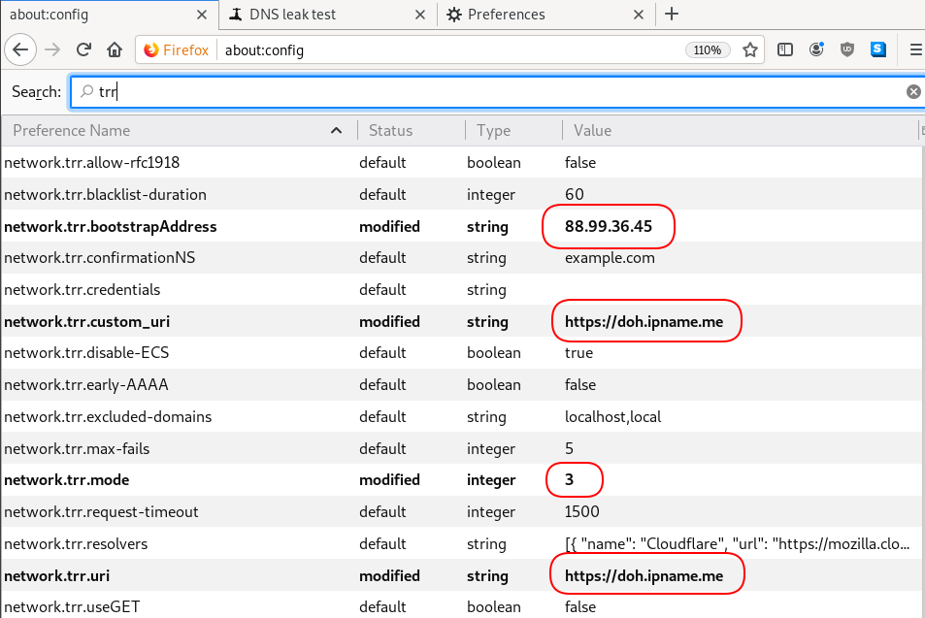The width and height of the screenshot is (925, 618).
Task: Clear the search field with X button
Action: (x=913, y=91)
